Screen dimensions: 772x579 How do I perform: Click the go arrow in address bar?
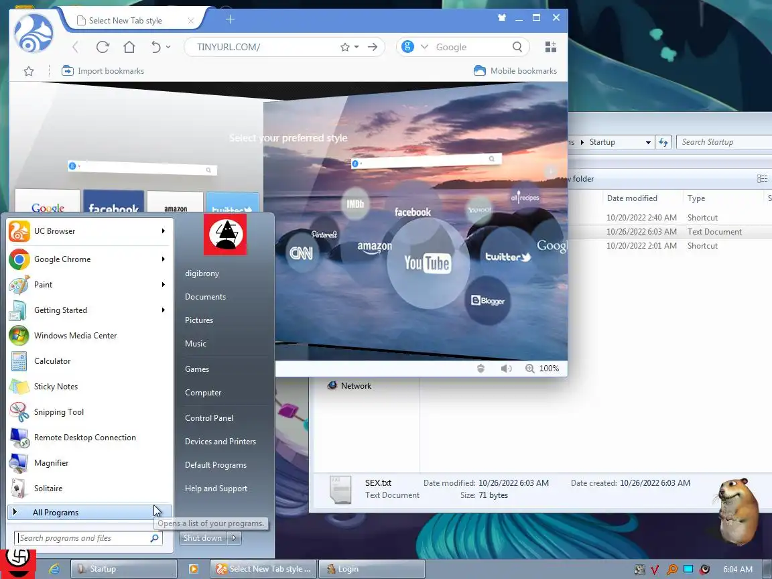tap(373, 47)
